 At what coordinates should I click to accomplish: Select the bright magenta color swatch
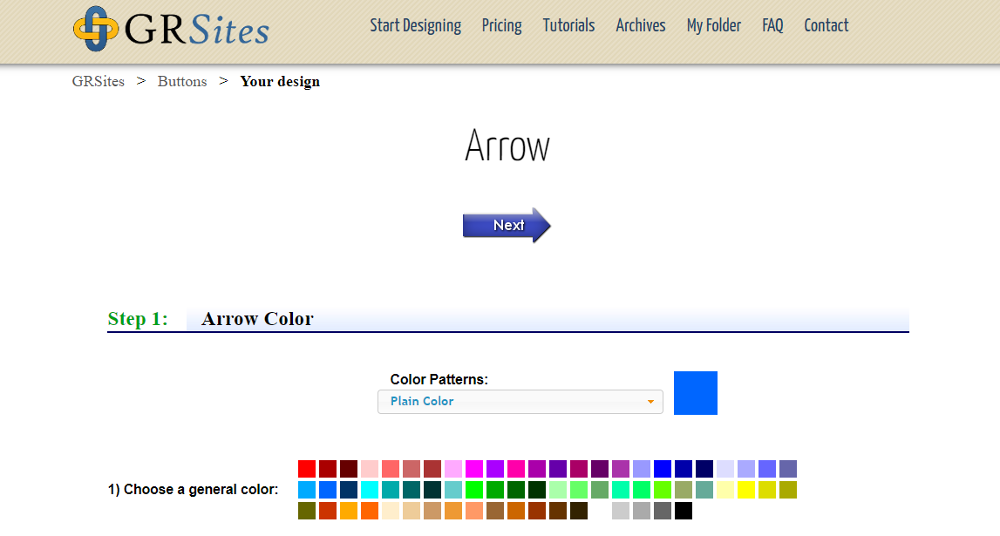[x=473, y=468]
